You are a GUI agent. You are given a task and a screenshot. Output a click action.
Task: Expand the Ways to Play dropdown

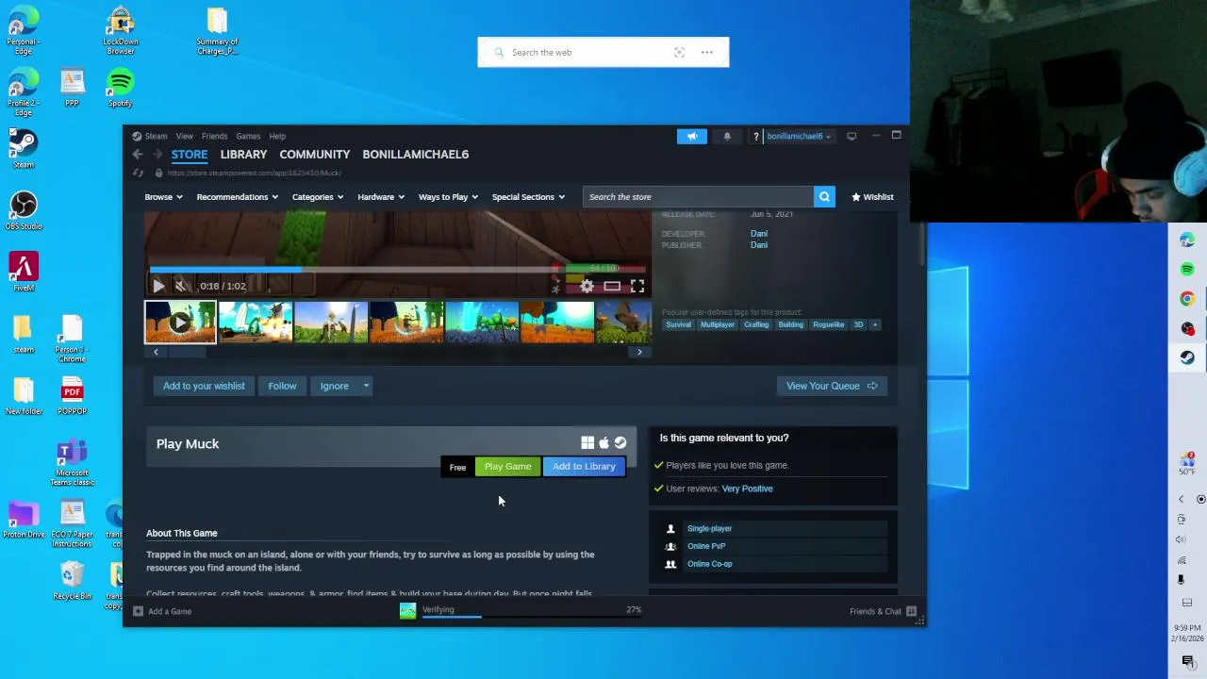(x=448, y=197)
